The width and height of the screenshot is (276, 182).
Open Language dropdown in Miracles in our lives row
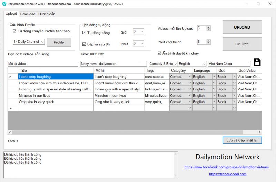(214, 96)
